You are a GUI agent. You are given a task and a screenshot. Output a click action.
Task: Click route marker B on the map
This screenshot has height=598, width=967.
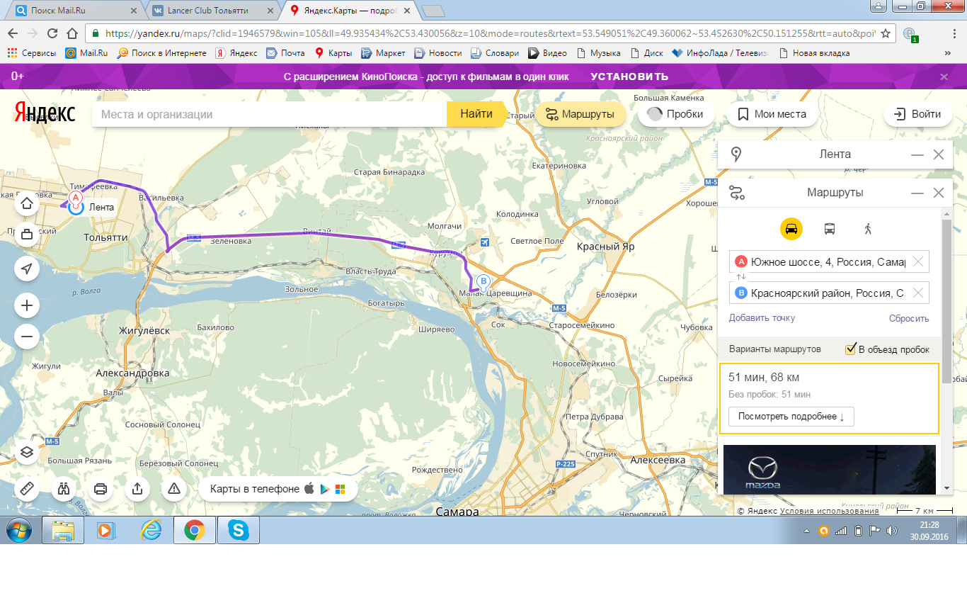483,281
